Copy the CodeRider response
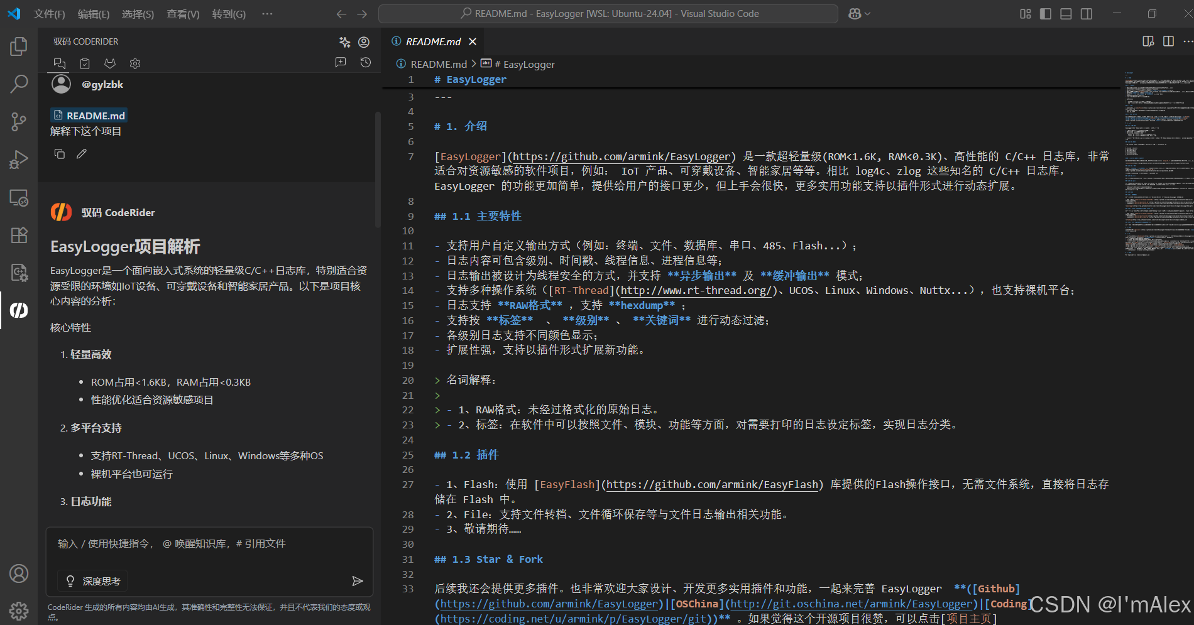Viewport: 1194px width, 625px height. 59,153
